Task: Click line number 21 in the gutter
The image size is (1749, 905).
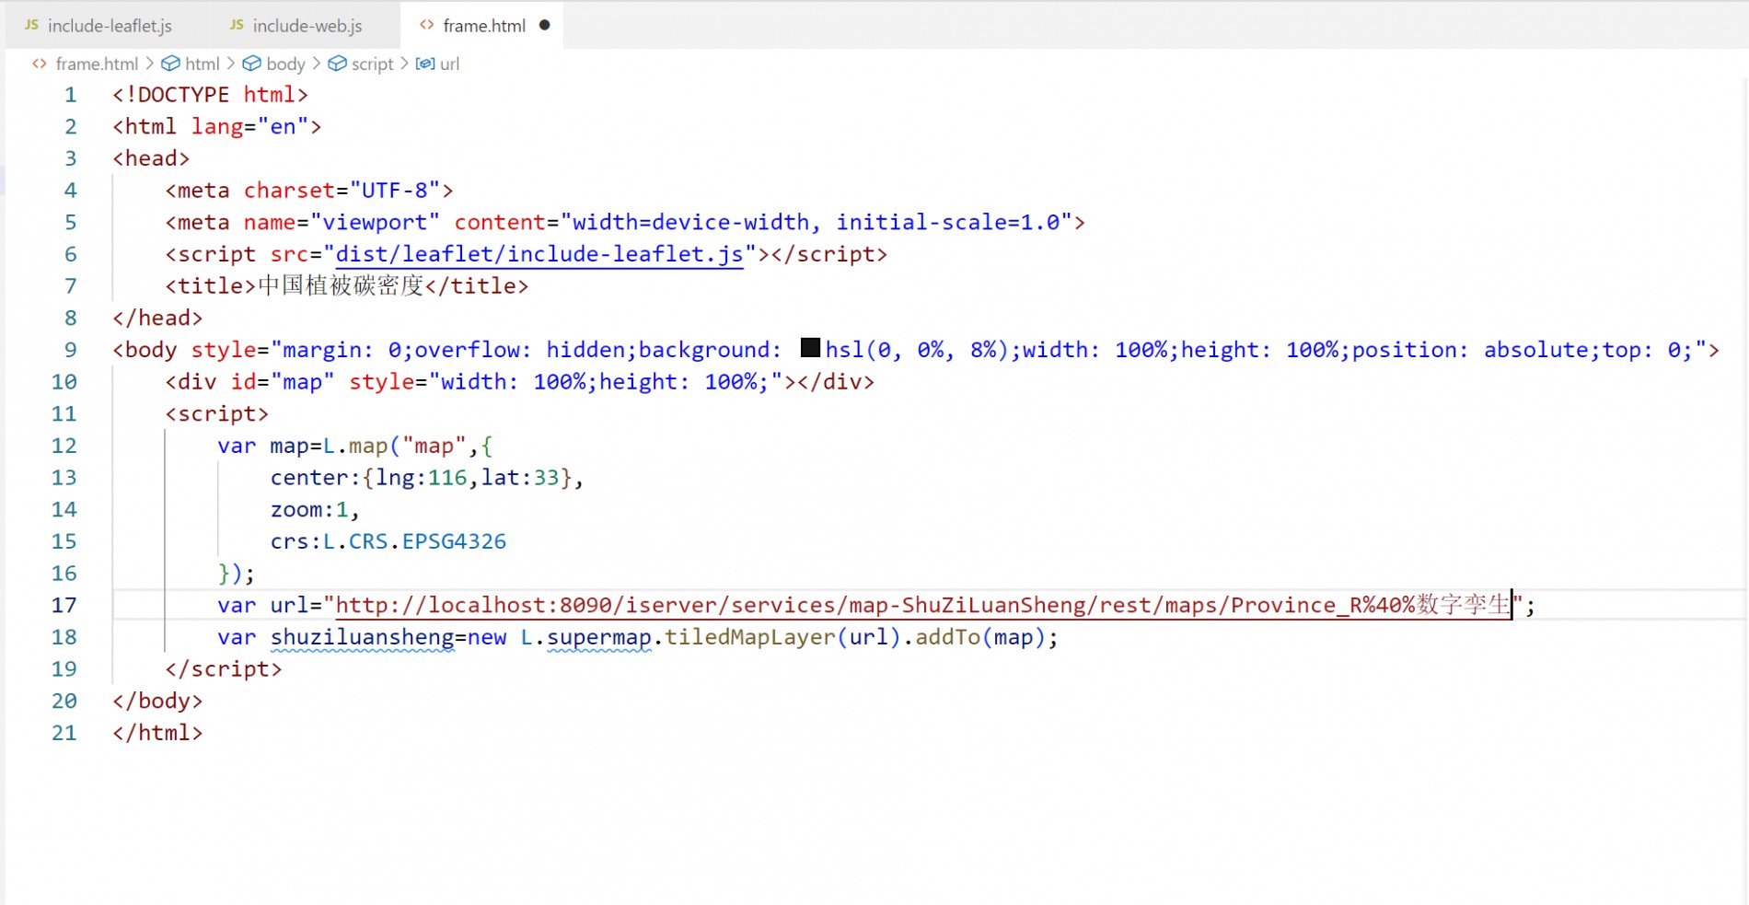Action: [64, 733]
